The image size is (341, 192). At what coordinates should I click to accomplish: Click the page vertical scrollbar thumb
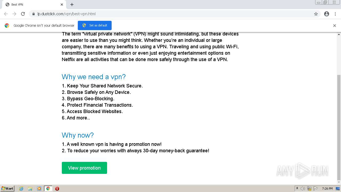pos(339,127)
